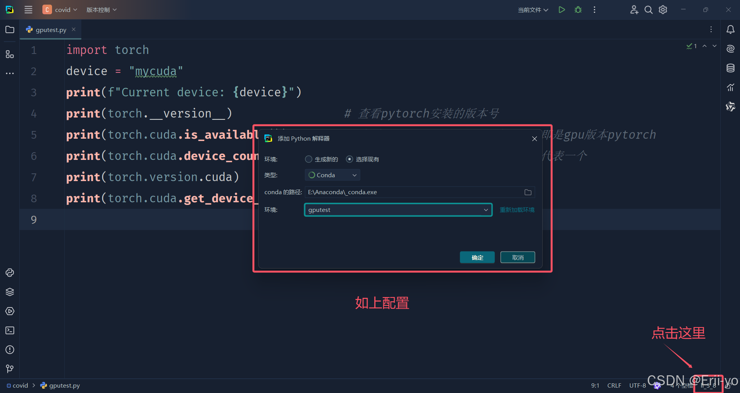The height and width of the screenshot is (393, 740).
Task: Open the main hamburger menu
Action: click(28, 10)
